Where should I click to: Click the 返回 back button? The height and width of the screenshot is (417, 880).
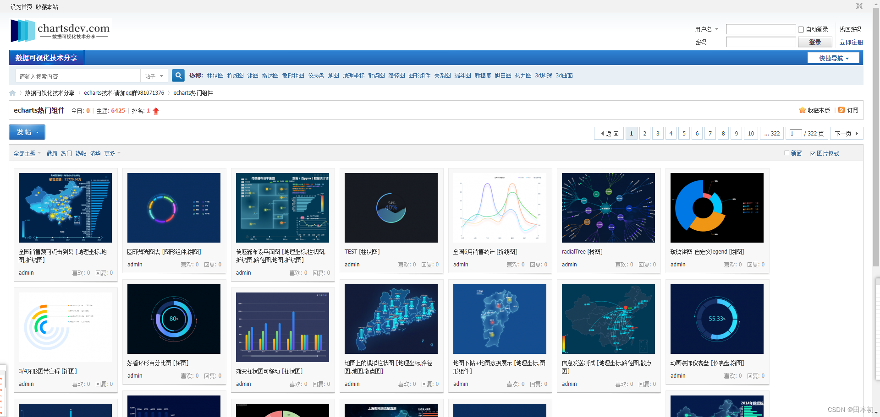click(609, 133)
